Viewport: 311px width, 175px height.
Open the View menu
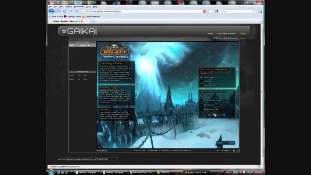(x=61, y=6)
